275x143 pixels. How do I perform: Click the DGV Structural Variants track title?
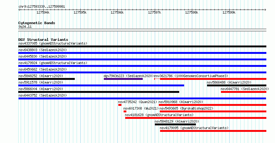tap(43, 40)
